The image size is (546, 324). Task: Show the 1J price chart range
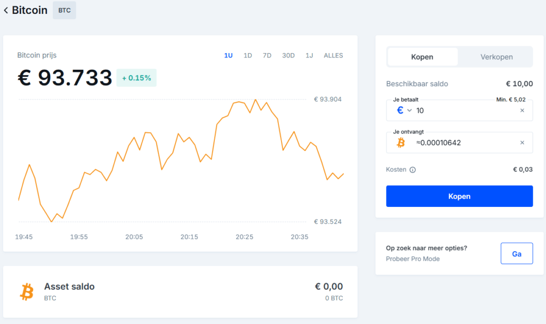click(x=309, y=55)
